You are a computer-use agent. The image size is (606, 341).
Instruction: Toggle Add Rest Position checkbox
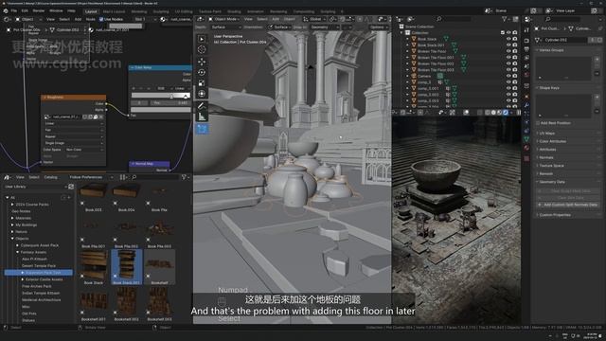coord(538,123)
